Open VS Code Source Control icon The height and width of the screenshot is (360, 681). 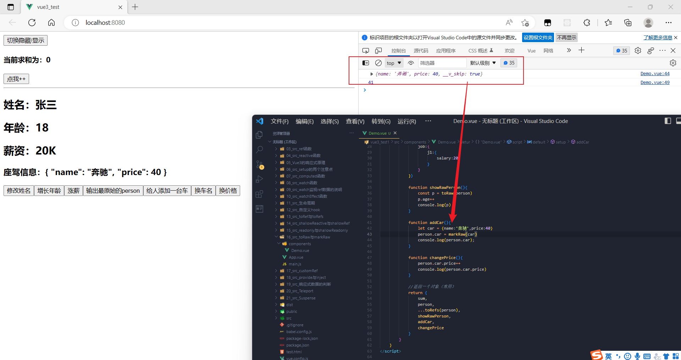259,165
